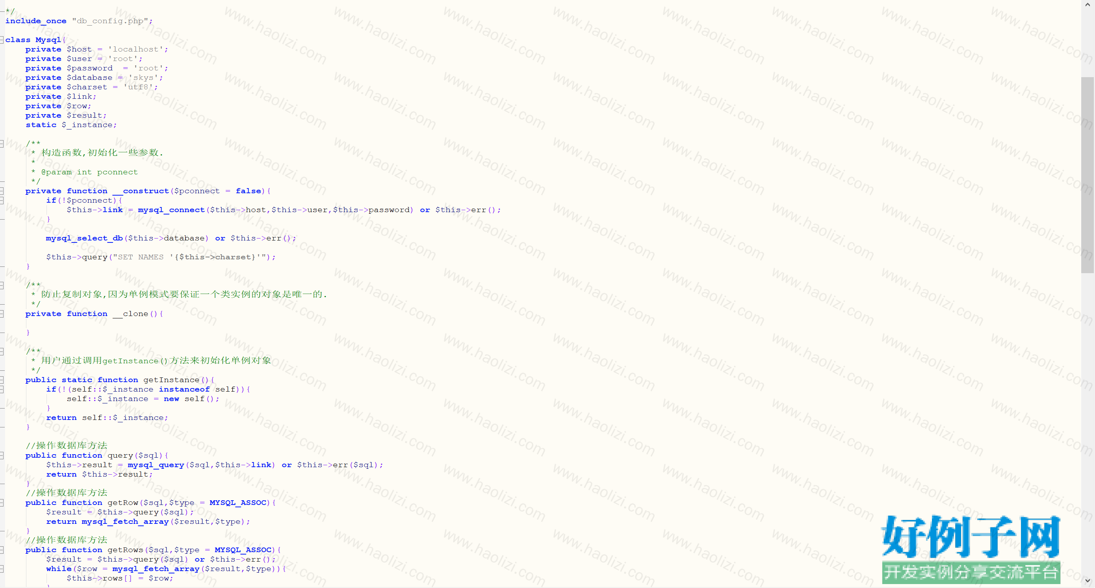The width and height of the screenshot is (1095, 588).
Task: Click the 构造函数 comment line
Action: pyautogui.click(x=97, y=153)
